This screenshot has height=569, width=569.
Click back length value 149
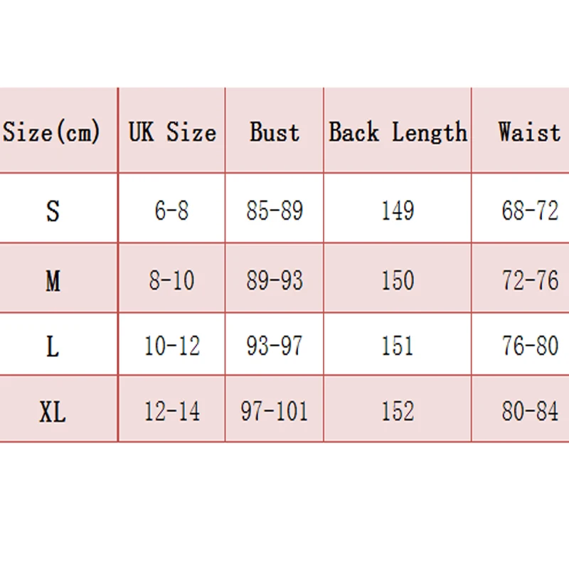pos(398,211)
